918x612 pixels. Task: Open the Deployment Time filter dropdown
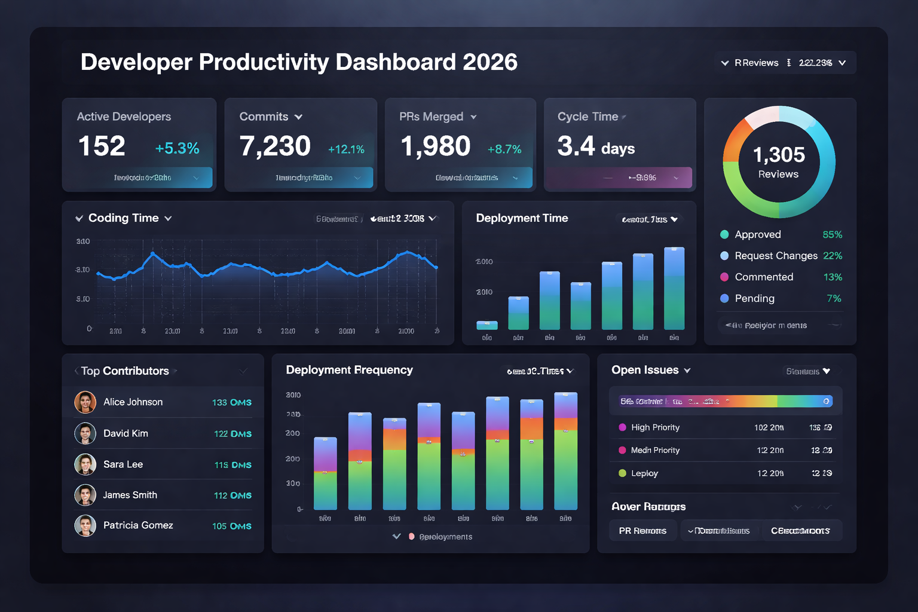coord(650,219)
